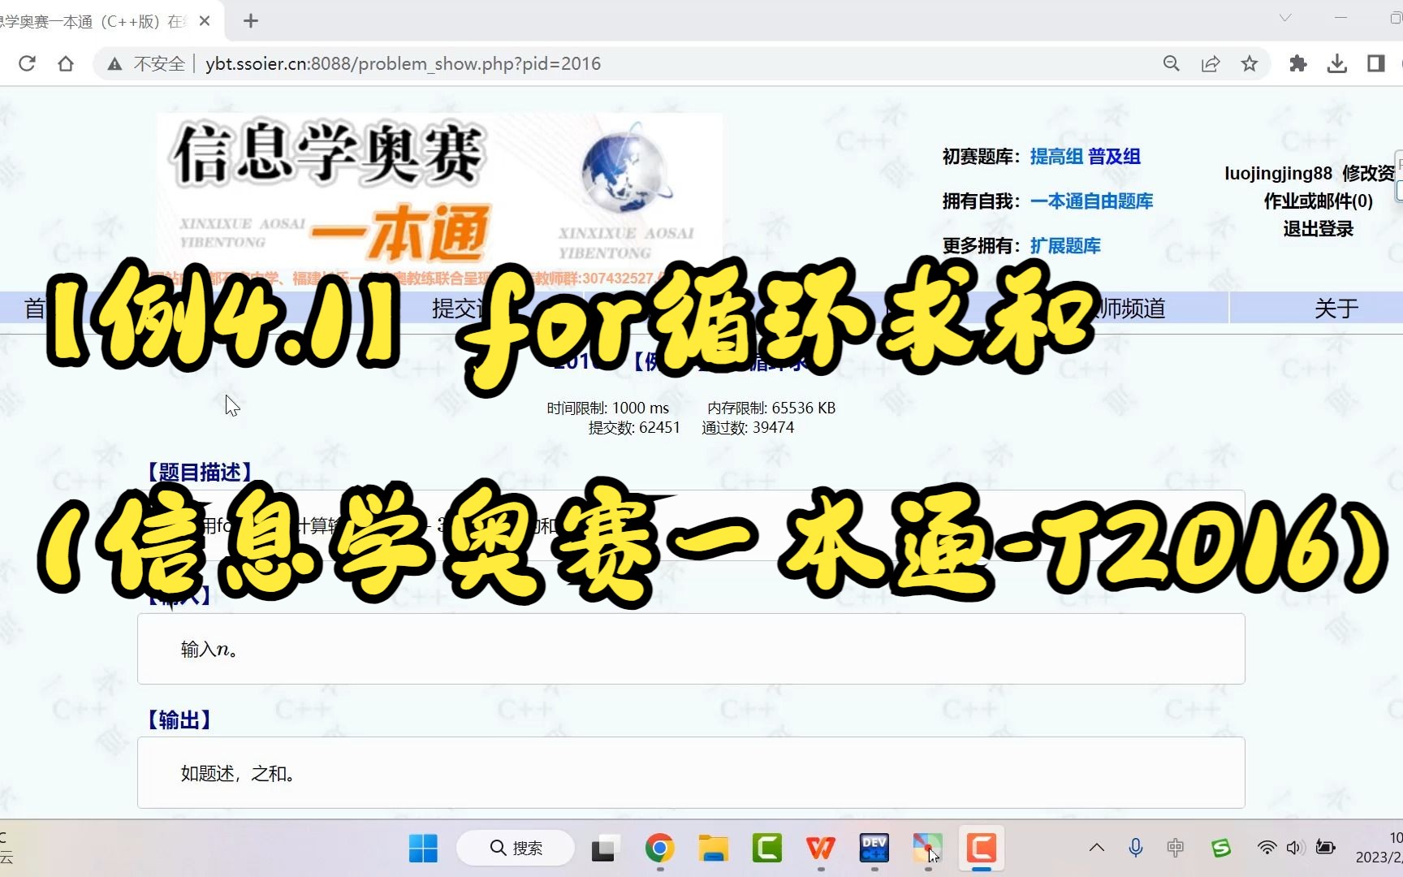Open the Edge zoom magnifier icon
1403x877 pixels.
tap(1170, 63)
